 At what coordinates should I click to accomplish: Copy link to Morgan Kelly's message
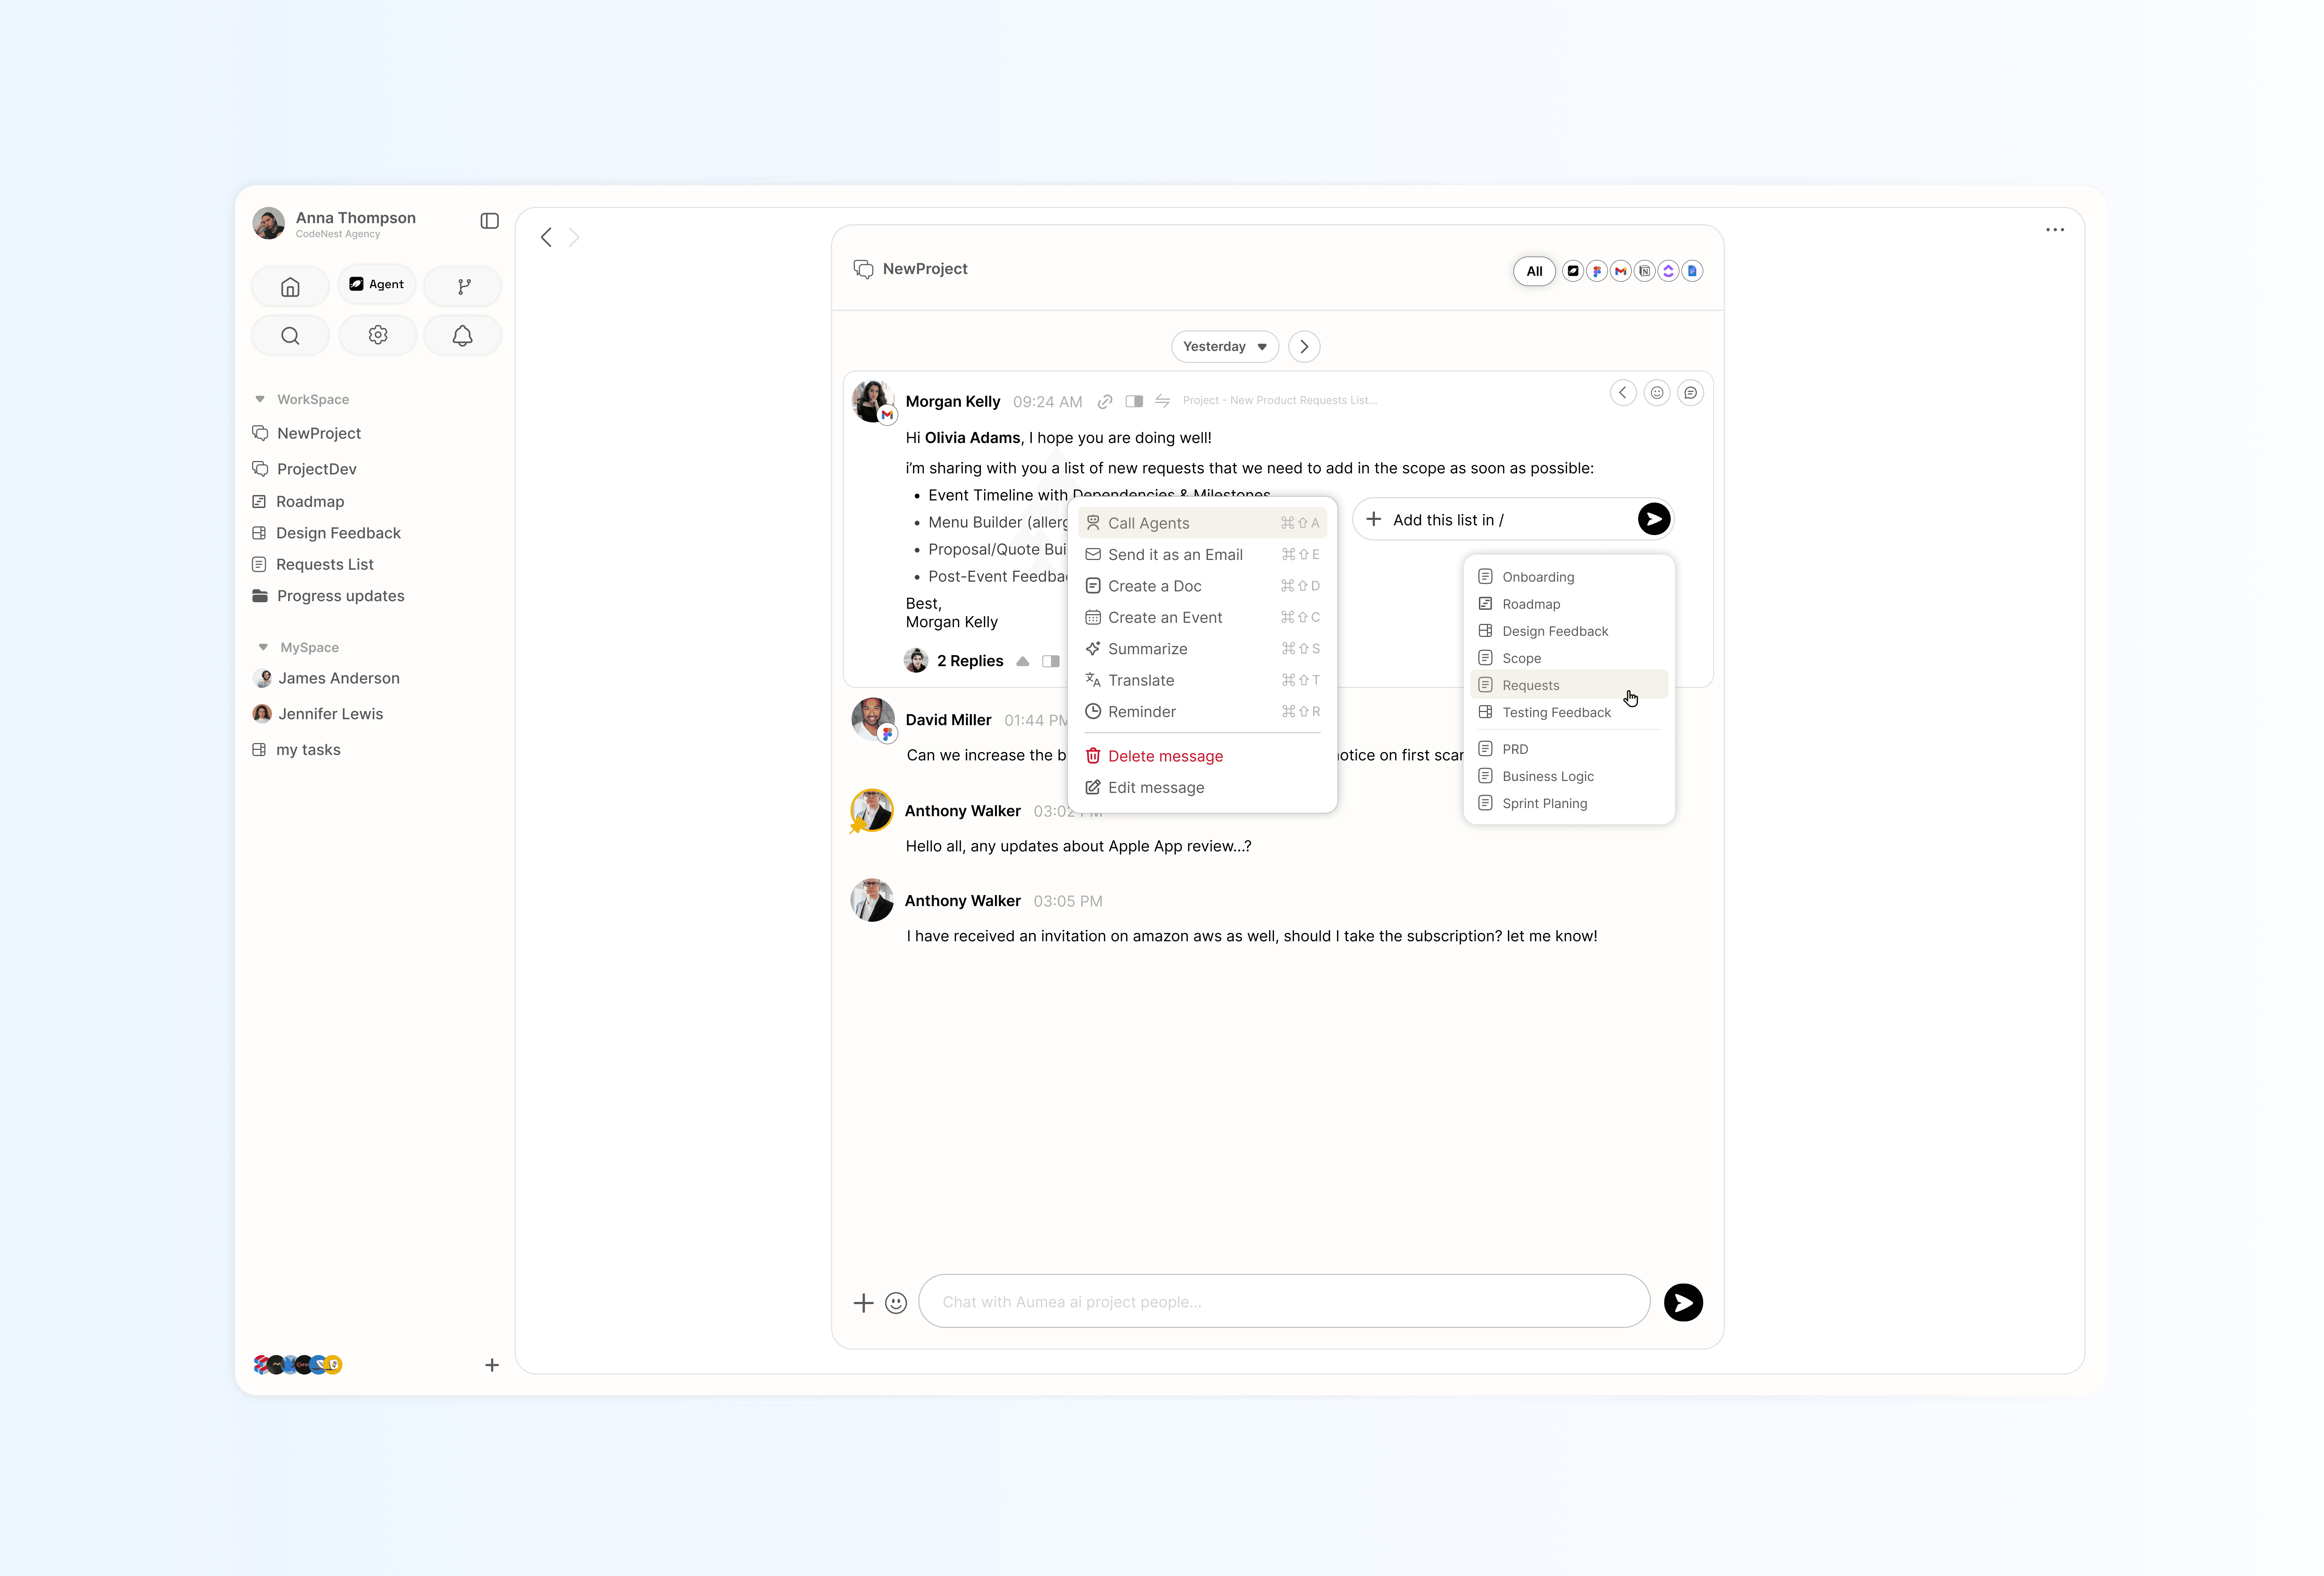(1105, 402)
